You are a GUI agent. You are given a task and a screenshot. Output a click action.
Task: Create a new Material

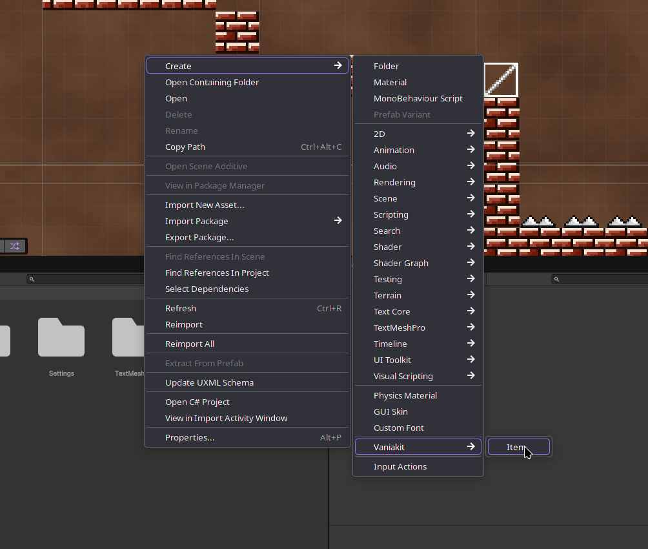pos(418,82)
